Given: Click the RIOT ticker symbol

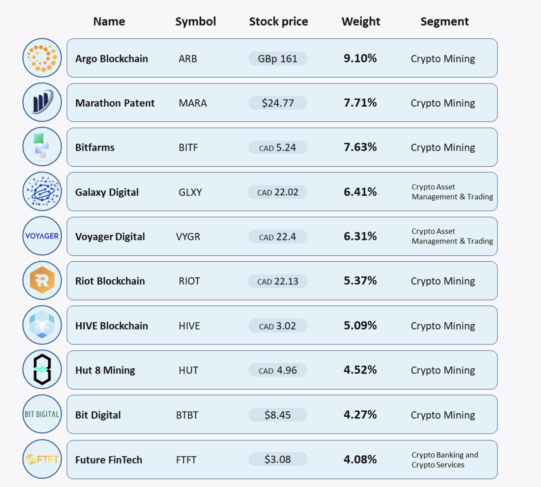Looking at the screenshot, I should click(x=189, y=281).
